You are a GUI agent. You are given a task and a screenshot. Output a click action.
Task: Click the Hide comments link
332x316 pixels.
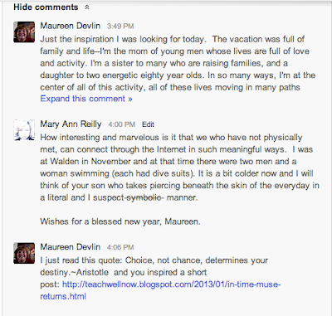[x=46, y=7]
